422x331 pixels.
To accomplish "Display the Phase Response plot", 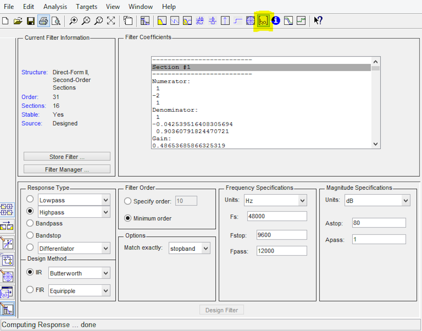I will pos(175,21).
